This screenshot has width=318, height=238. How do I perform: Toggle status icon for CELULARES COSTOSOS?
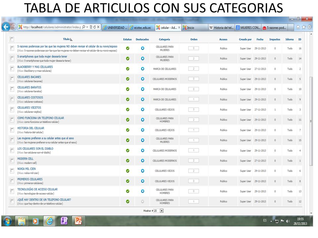tap(128, 99)
